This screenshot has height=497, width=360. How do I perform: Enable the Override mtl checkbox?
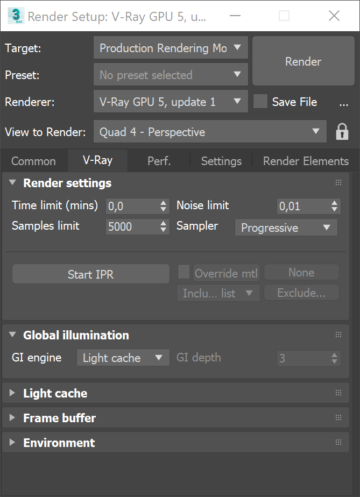[183, 272]
